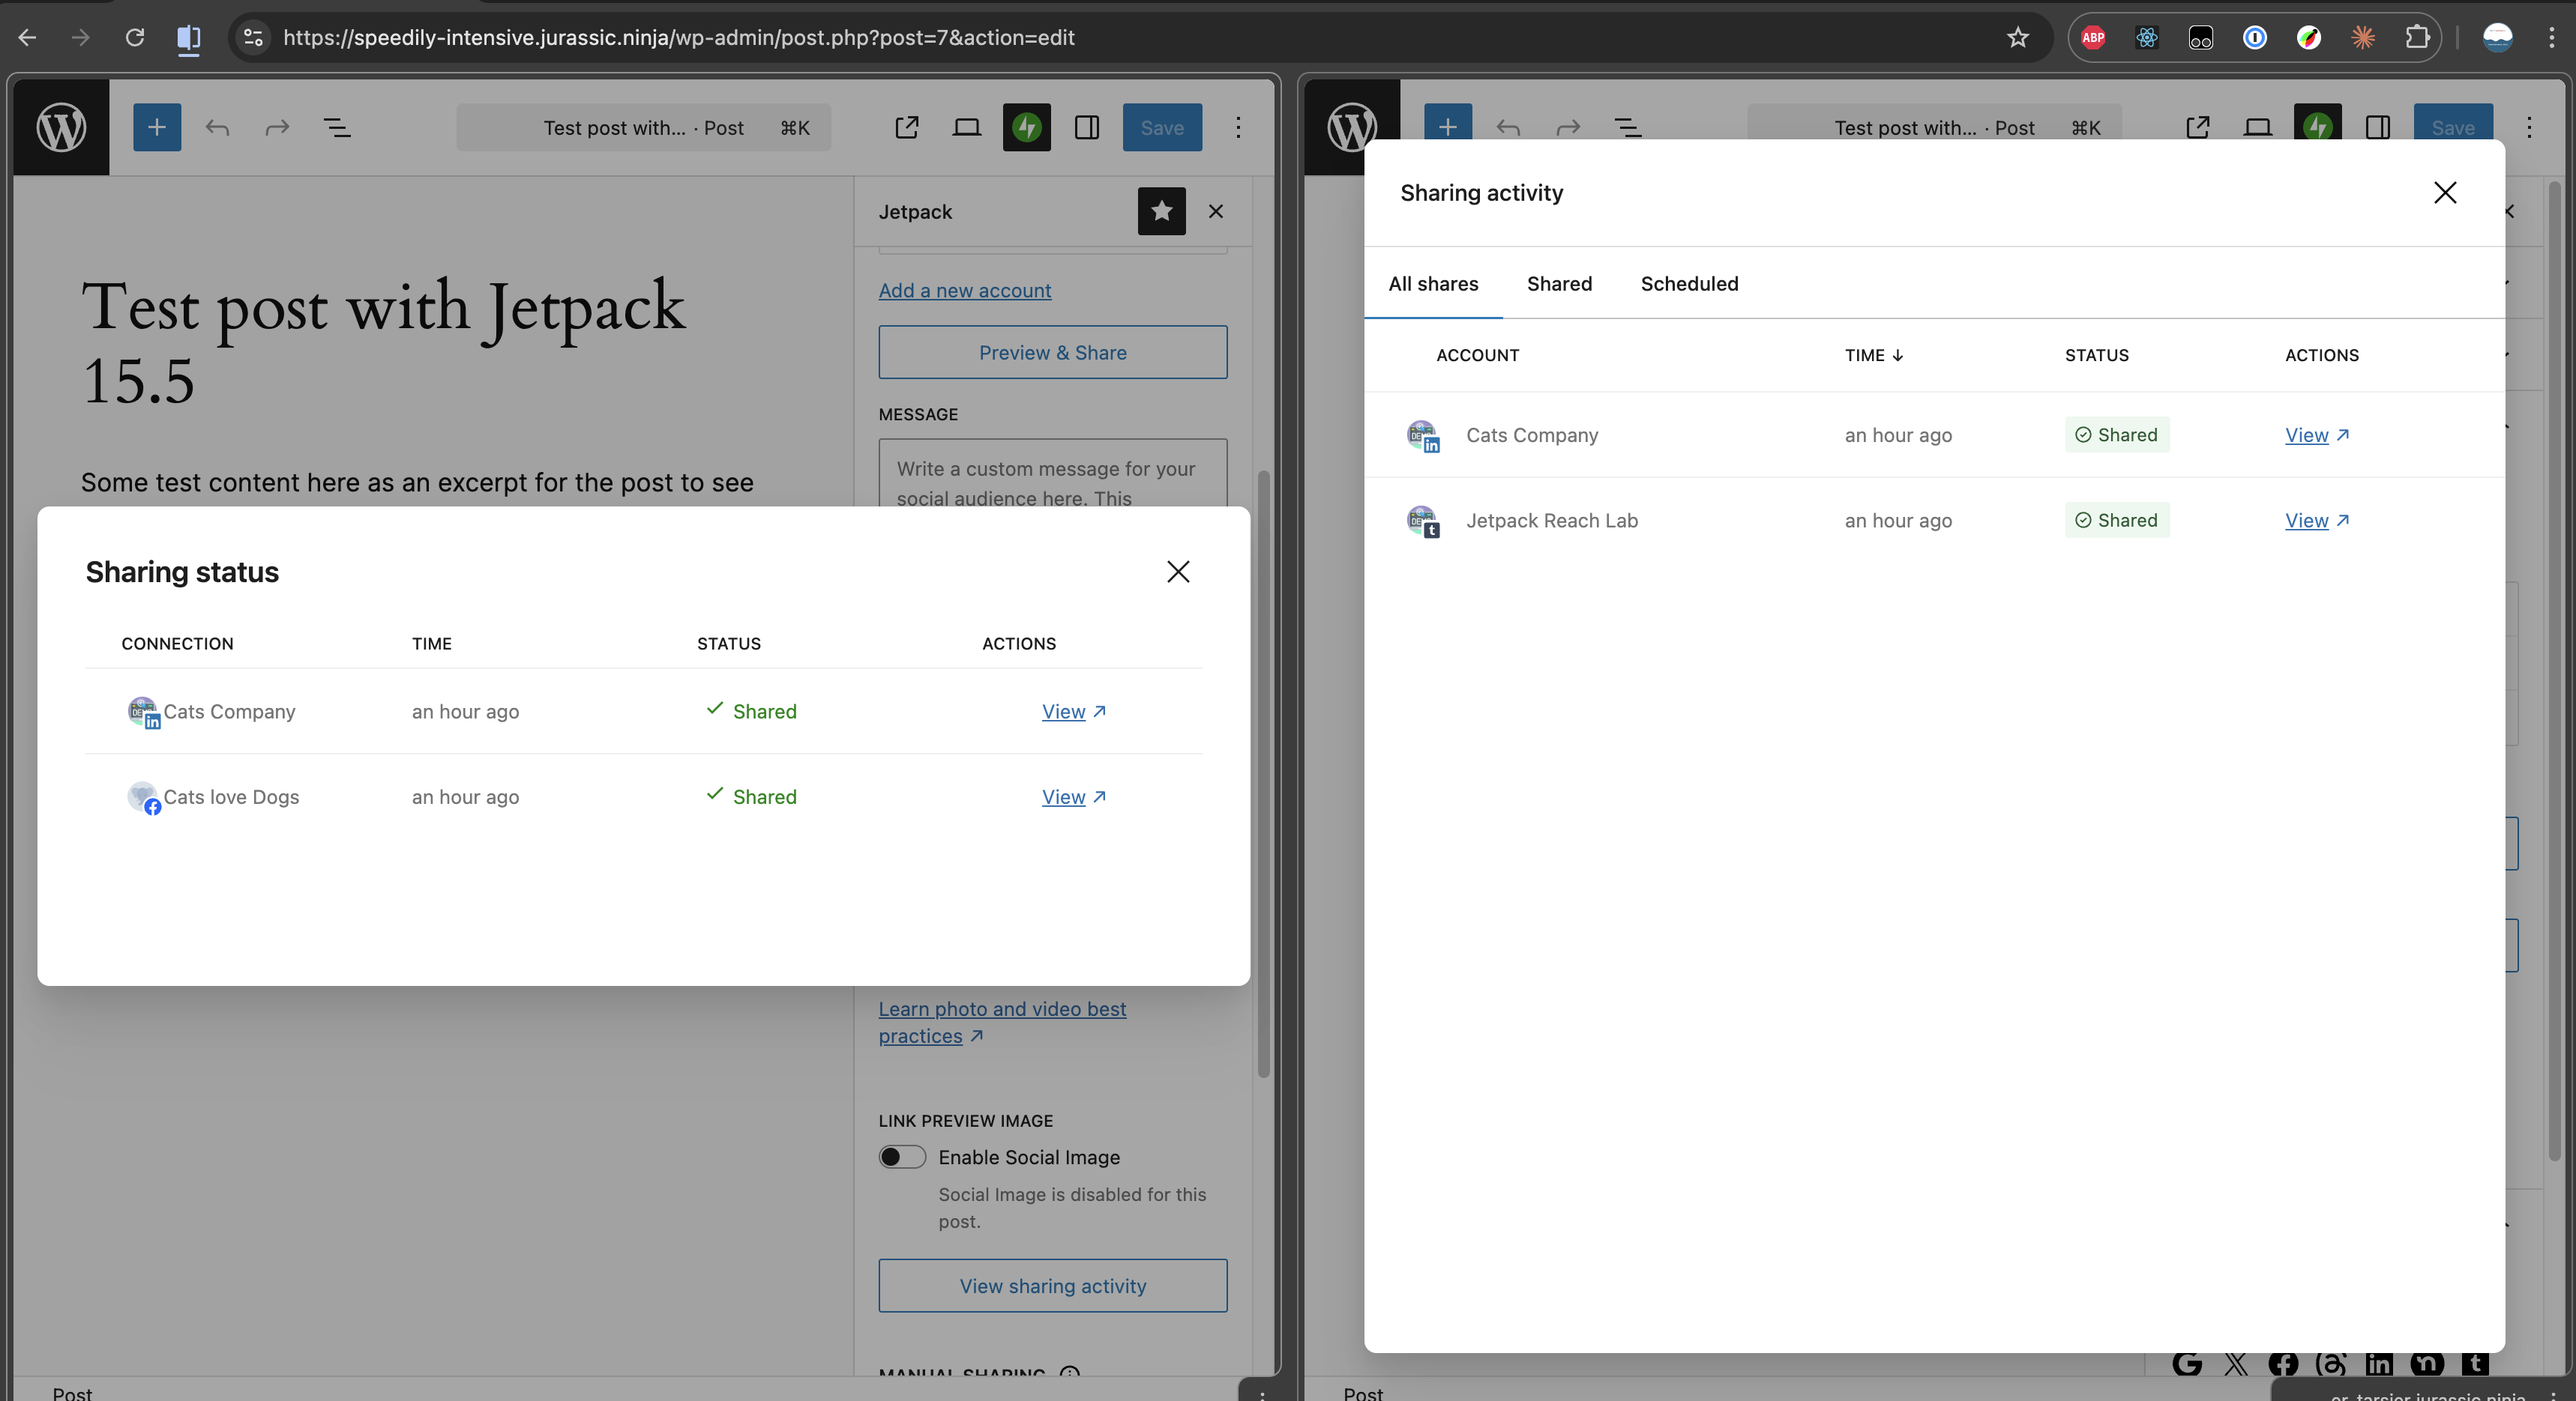Click View sharing activity button
This screenshot has width=2576, height=1401.
[x=1052, y=1286]
